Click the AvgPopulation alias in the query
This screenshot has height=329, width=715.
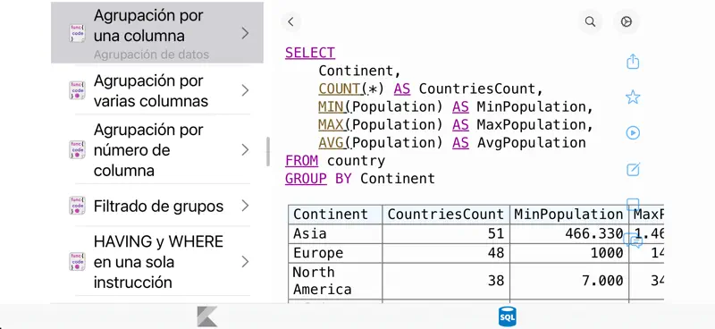click(531, 142)
